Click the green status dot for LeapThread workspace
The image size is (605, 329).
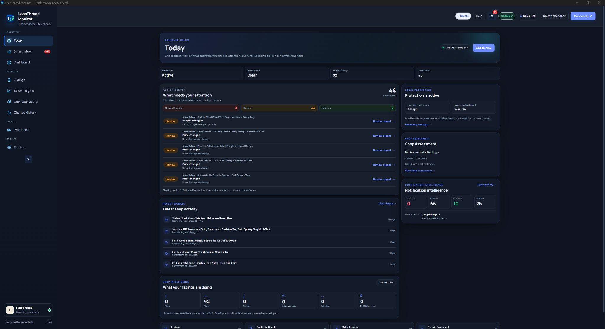tap(49, 310)
